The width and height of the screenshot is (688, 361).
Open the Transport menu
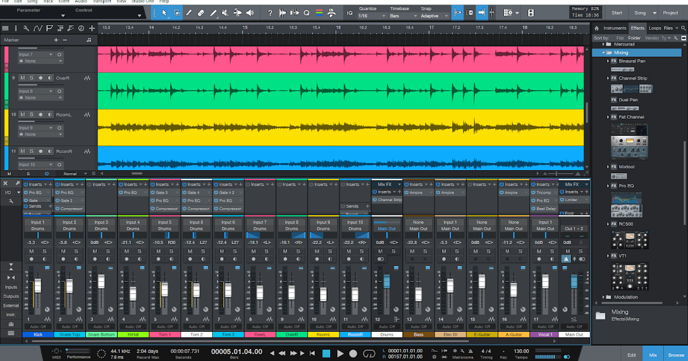point(102,2)
